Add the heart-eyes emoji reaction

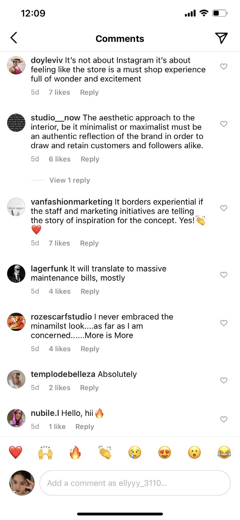(x=165, y=452)
